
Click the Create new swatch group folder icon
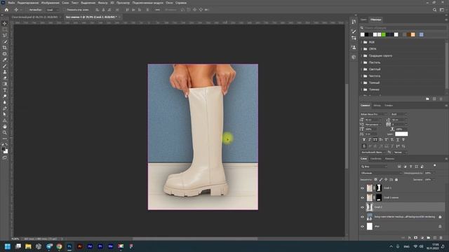coord(427,99)
